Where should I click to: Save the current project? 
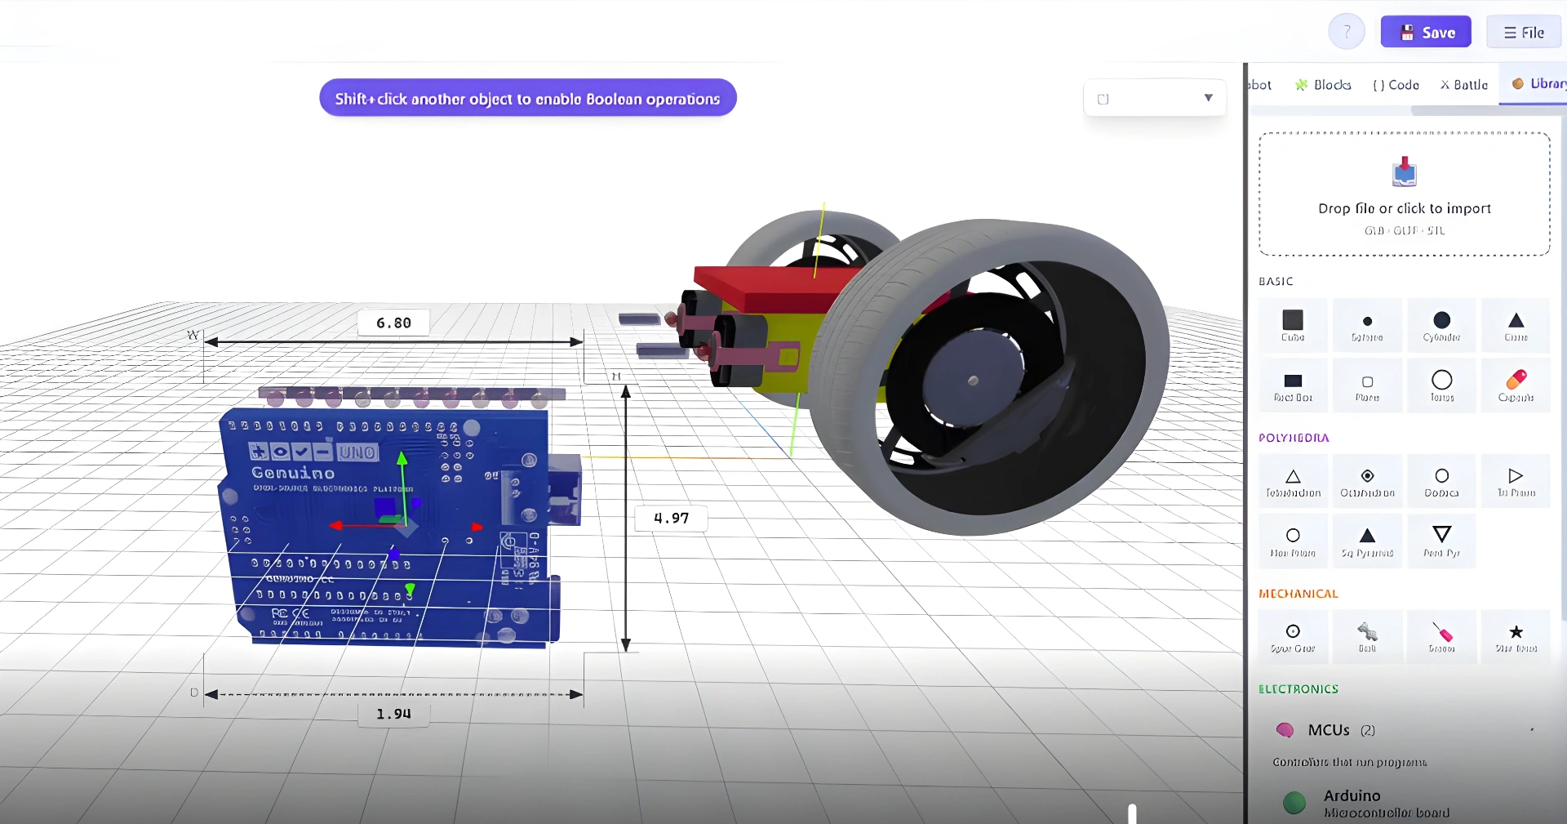point(1426,33)
